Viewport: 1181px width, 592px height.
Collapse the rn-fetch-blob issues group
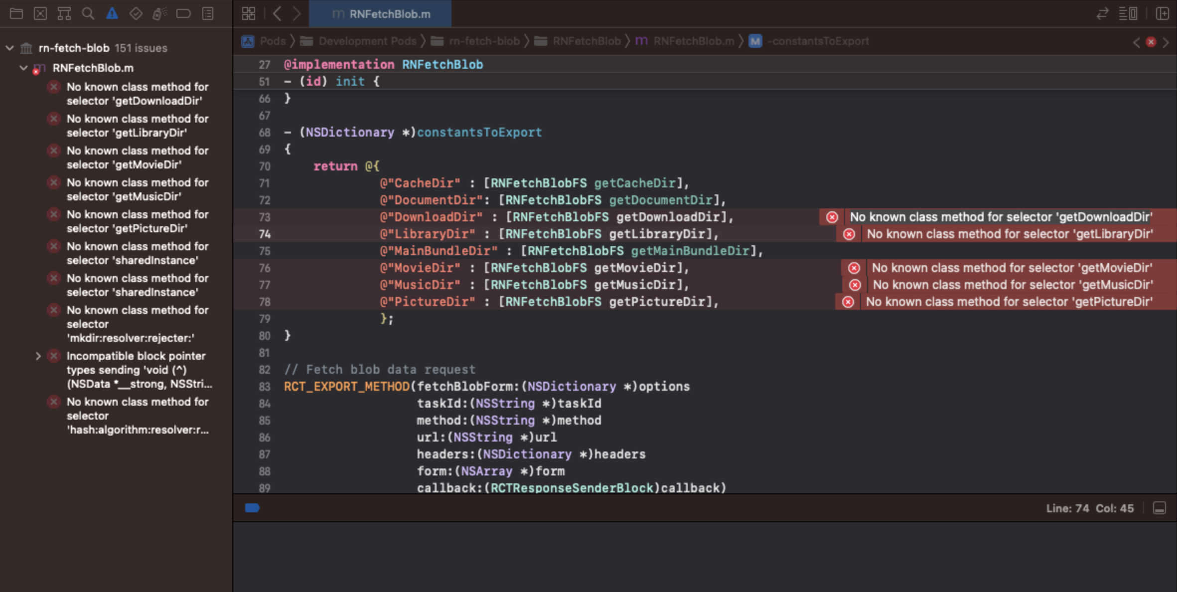[x=9, y=48]
